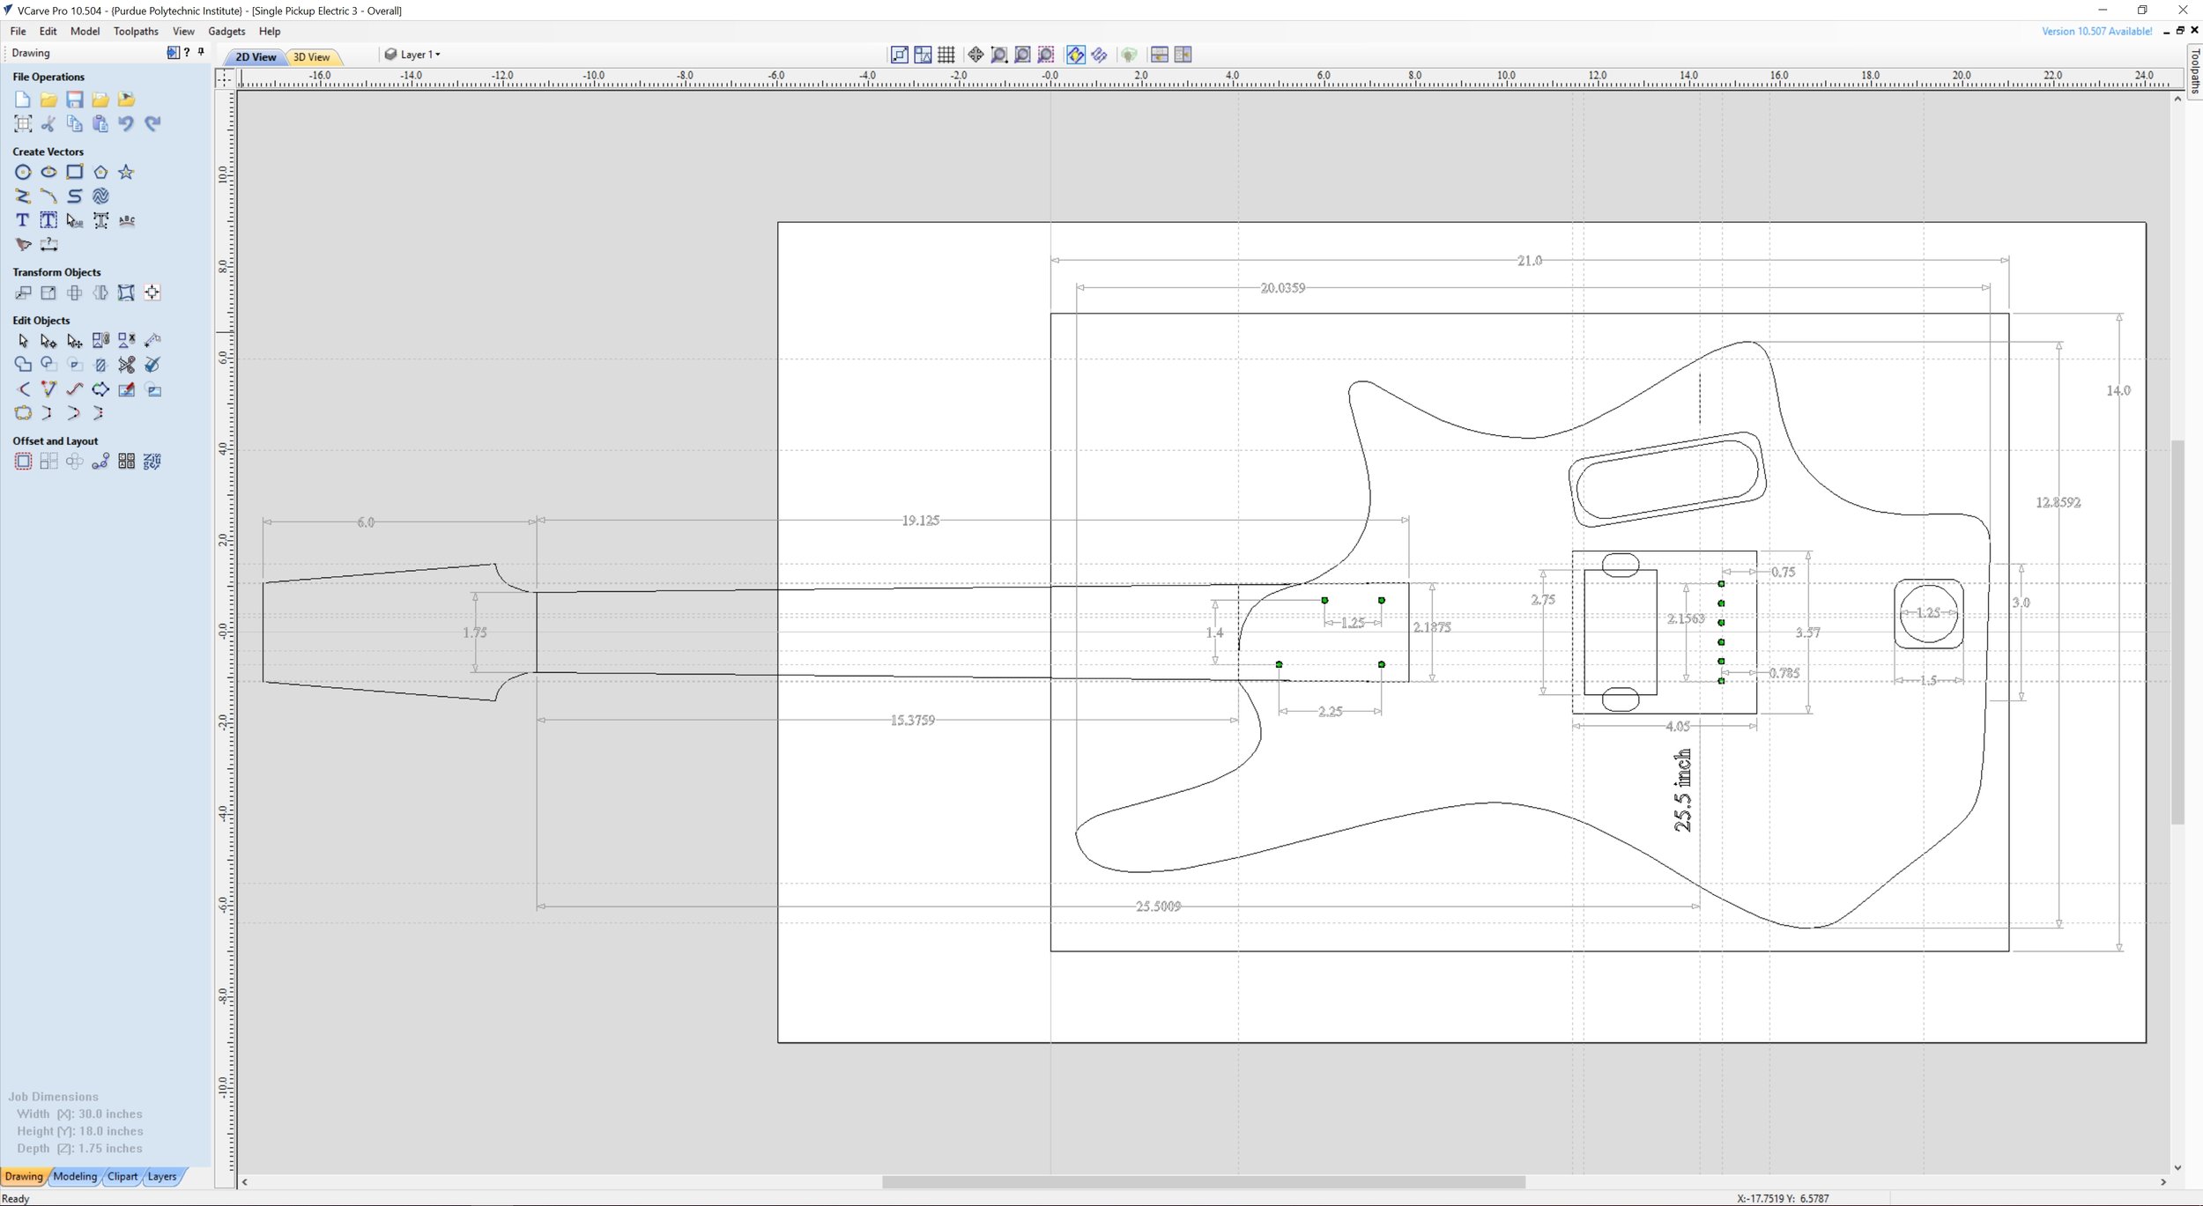Click Version 10.507 Available link
Viewport: 2203px width, 1206px height.
pos(2096,32)
